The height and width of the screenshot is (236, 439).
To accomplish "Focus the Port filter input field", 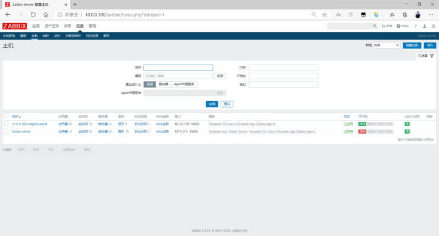I will (x=283, y=84).
